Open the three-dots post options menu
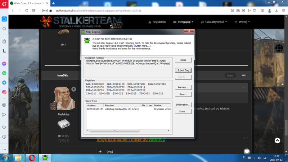288x162 pixels. coord(244,75)
